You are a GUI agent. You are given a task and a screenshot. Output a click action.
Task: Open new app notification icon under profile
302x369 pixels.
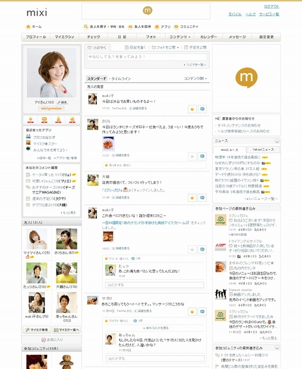72,120
